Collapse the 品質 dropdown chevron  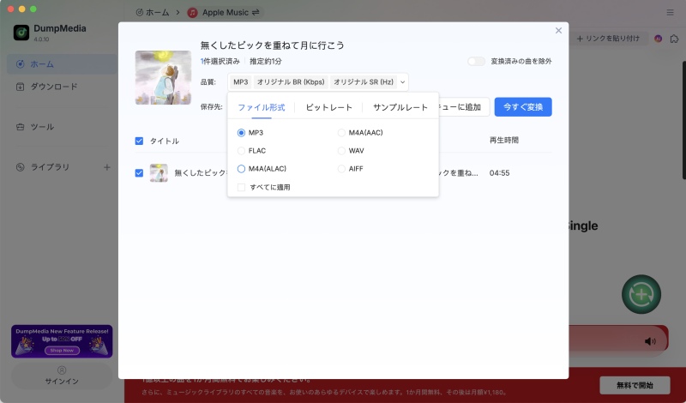[x=402, y=81]
